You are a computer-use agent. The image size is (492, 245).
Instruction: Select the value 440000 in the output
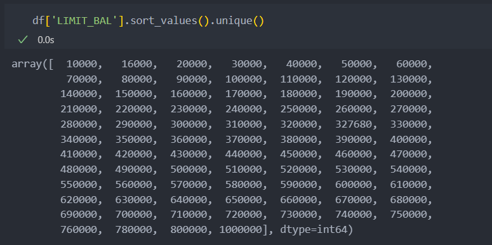coord(244,154)
